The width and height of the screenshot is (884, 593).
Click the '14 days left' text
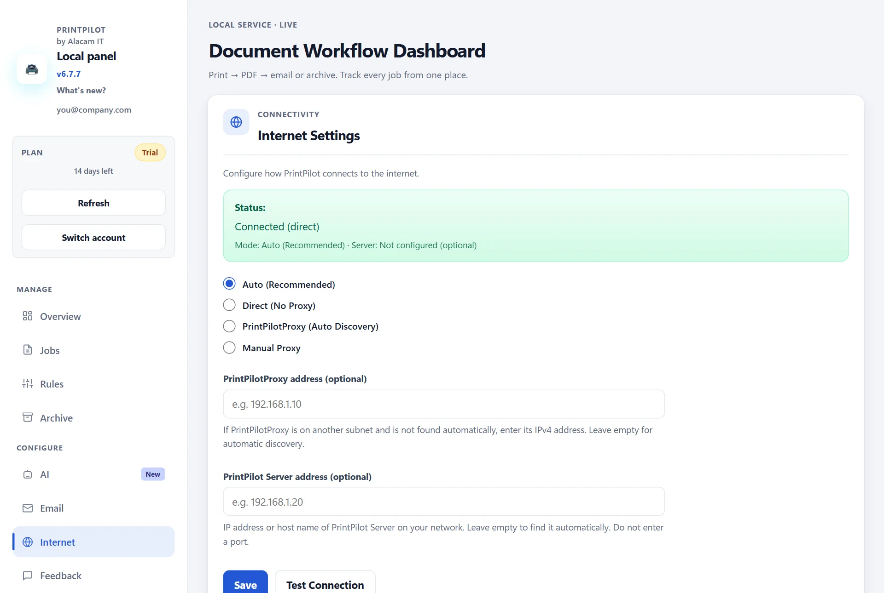pos(93,171)
